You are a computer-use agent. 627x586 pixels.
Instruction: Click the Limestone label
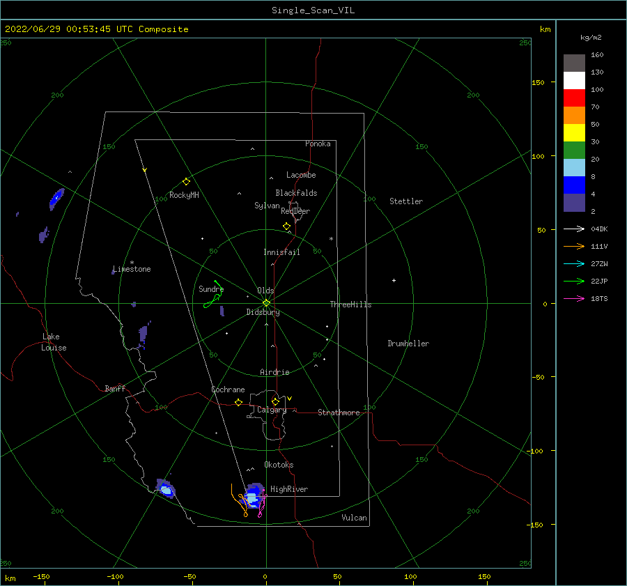[x=132, y=269]
